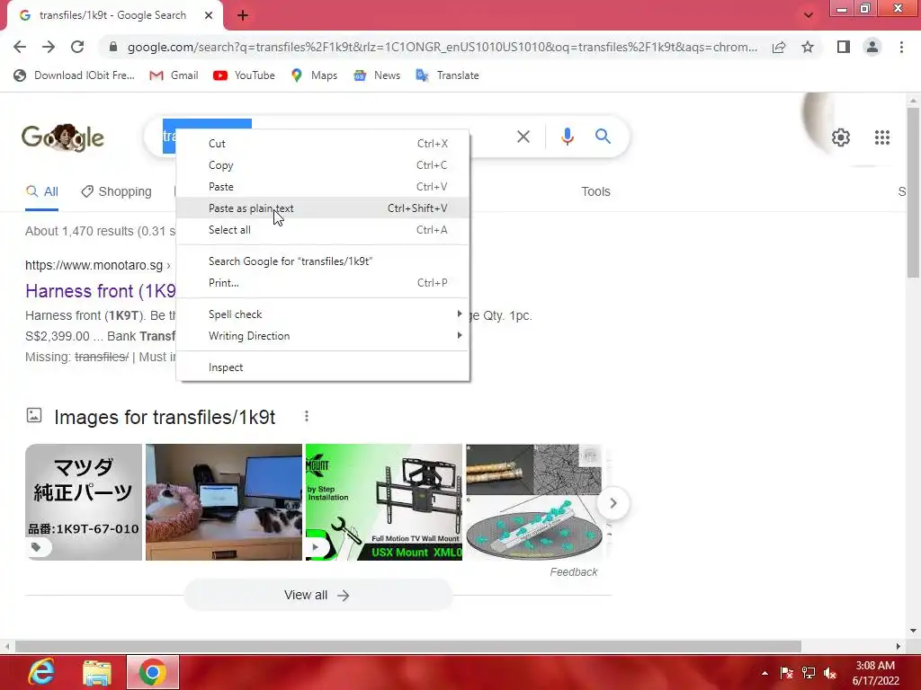Viewport: 921px width, 690px height.
Task: Select the All results tab
Action: pyautogui.click(x=41, y=192)
